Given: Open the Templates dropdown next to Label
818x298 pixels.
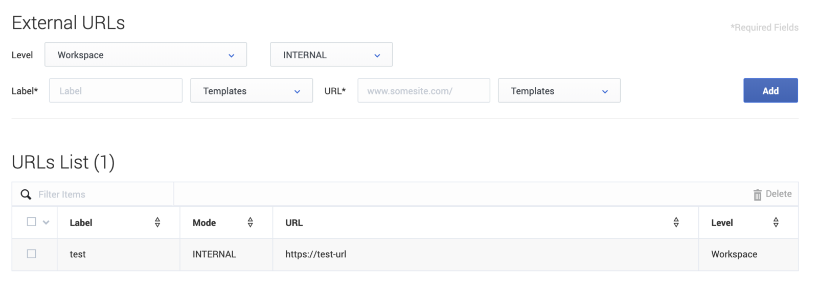Looking at the screenshot, I should point(252,90).
